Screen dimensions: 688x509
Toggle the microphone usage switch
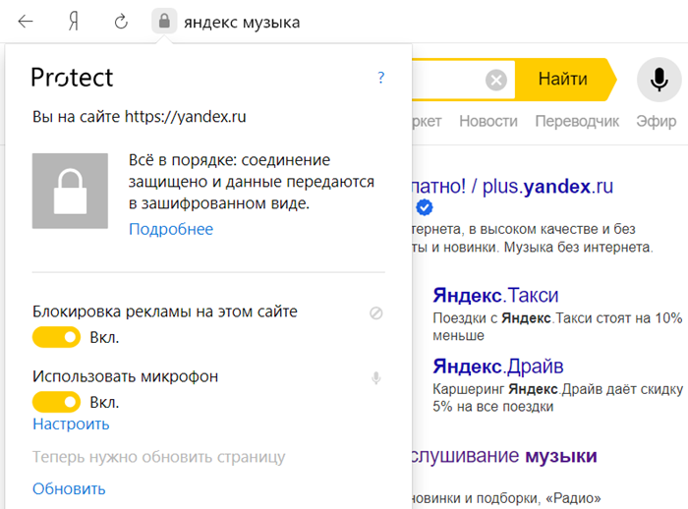click(57, 402)
